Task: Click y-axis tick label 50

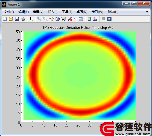Action: (18, 32)
